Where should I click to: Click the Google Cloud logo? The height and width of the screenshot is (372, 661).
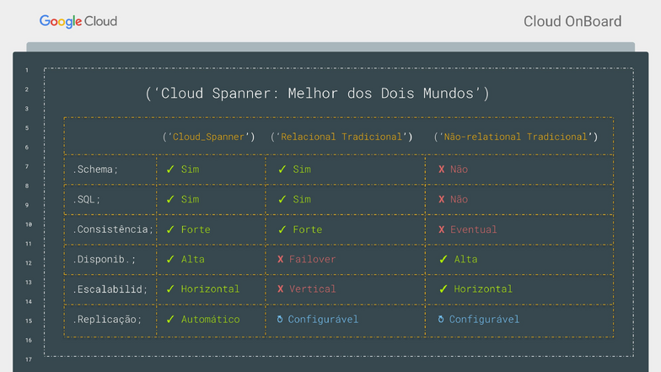tap(78, 21)
